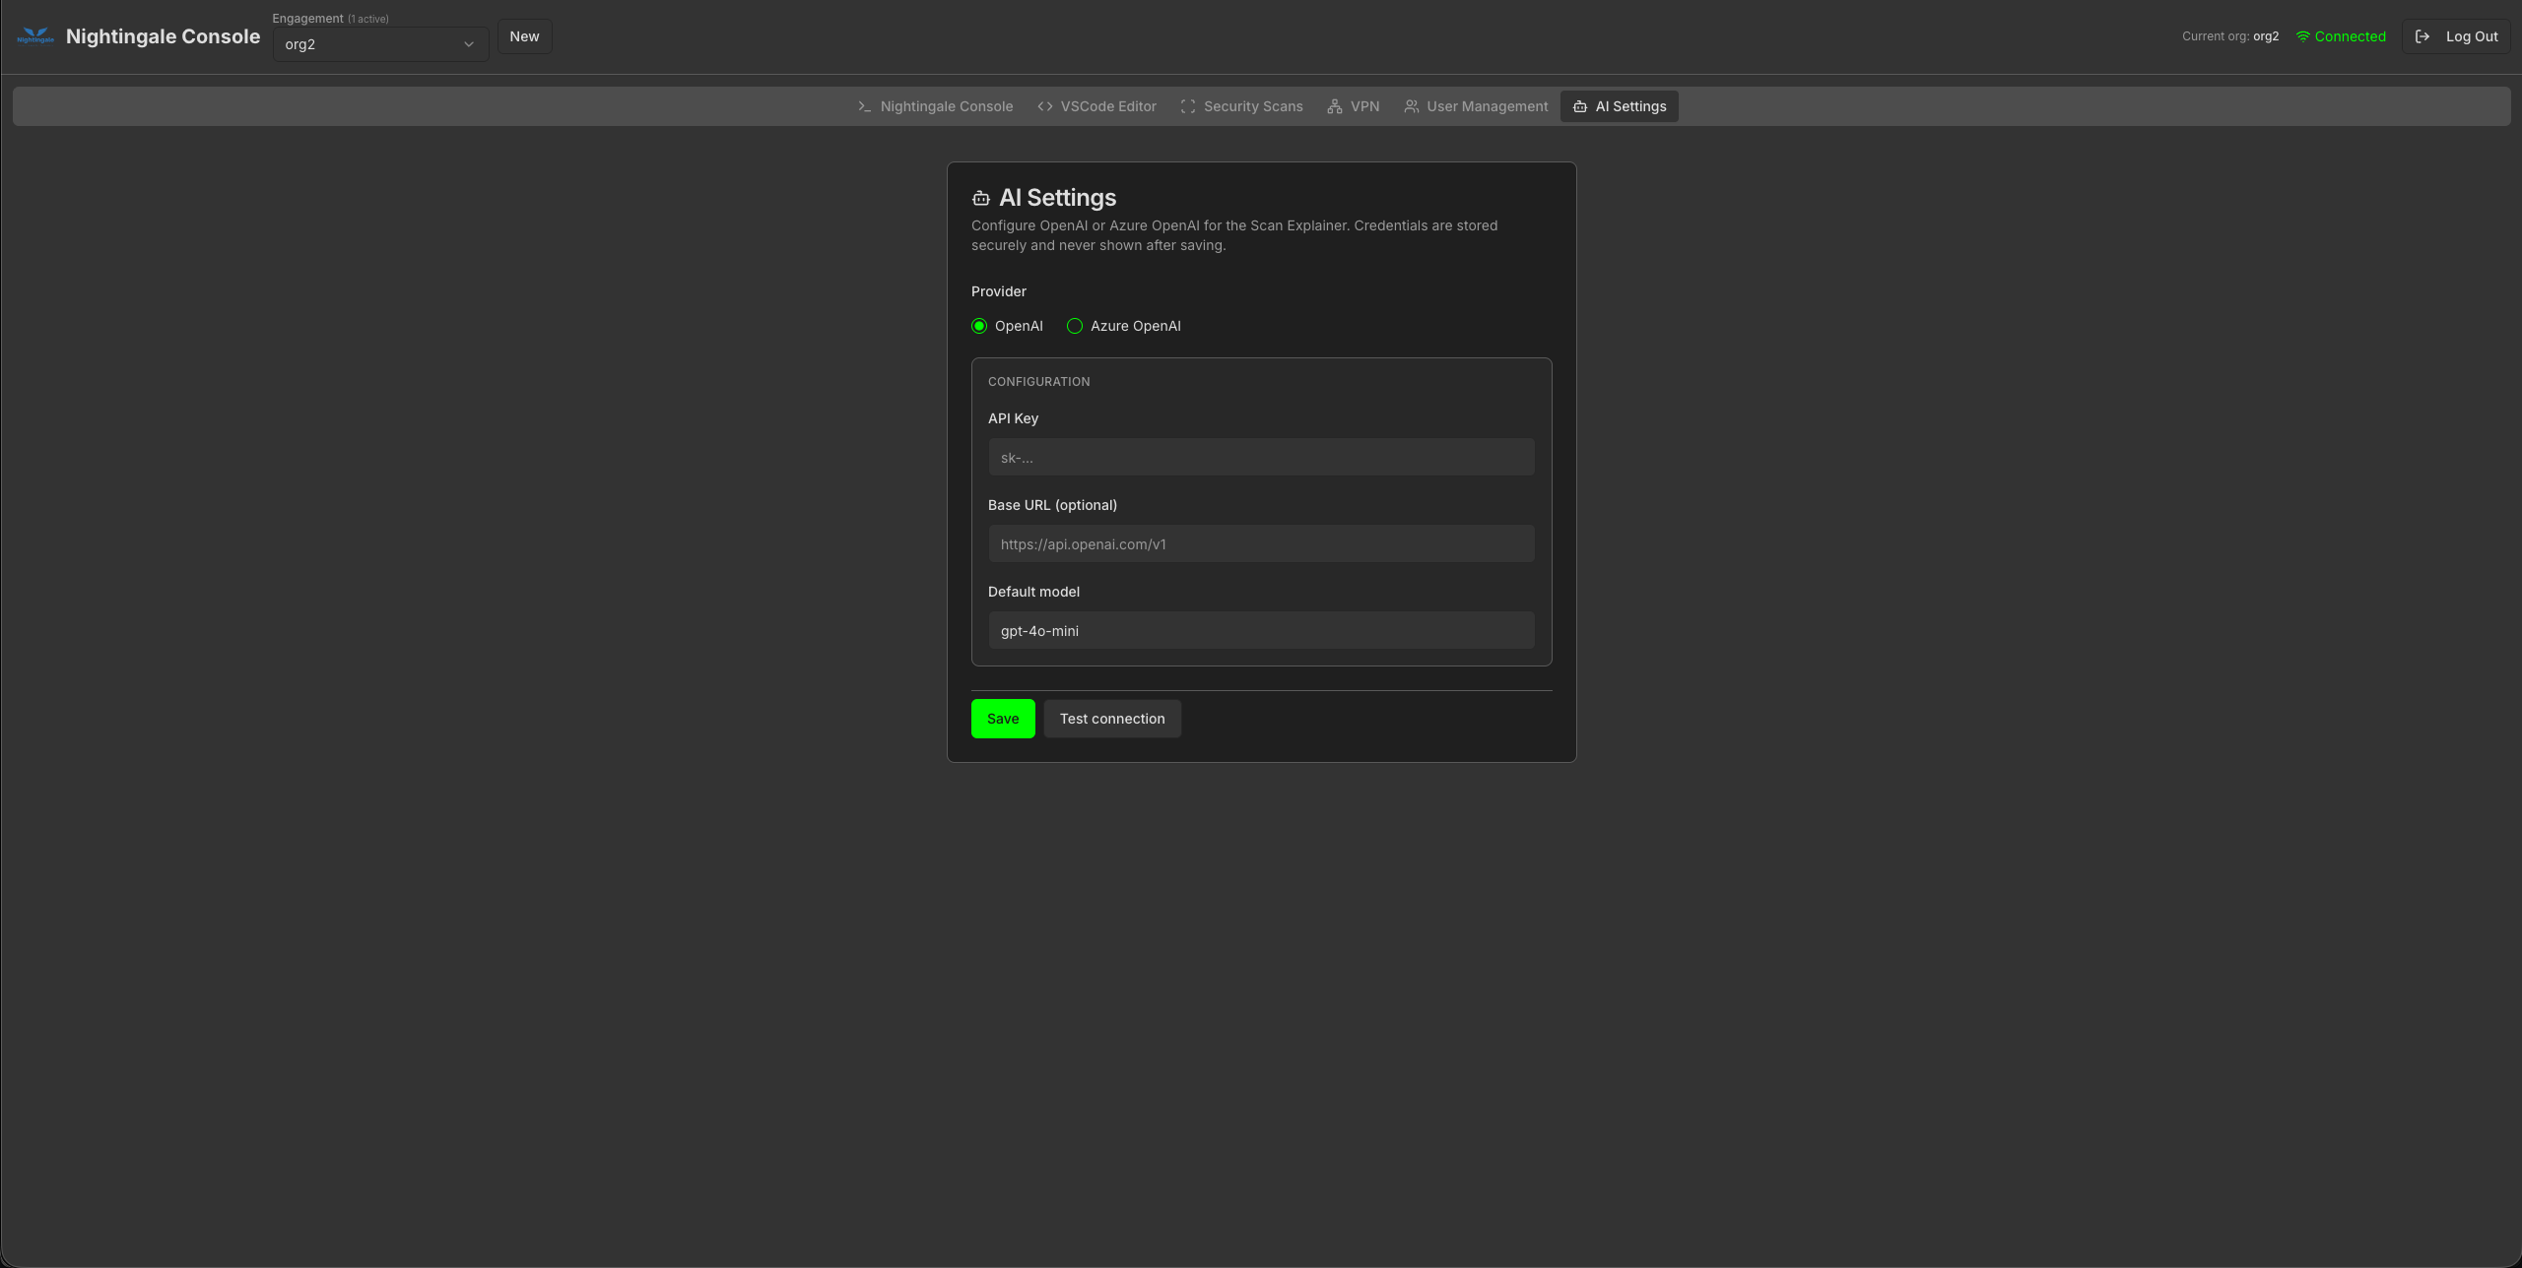Switch to User Management tab
This screenshot has height=1268, width=2522.
point(1476,106)
